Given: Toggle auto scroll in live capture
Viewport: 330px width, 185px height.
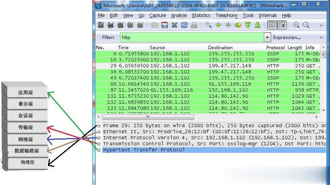Looking at the screenshot, I should [282, 25].
